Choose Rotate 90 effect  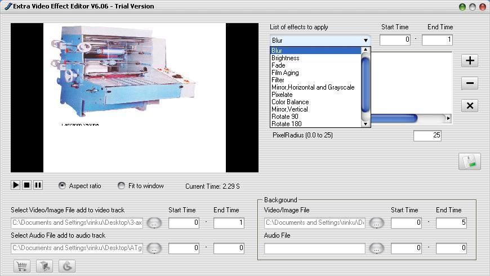tap(315, 117)
